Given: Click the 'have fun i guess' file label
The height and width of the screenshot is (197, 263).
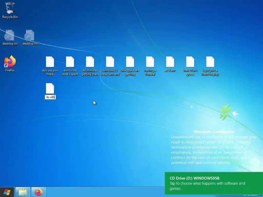Looking at the screenshot, I should pos(190,72).
